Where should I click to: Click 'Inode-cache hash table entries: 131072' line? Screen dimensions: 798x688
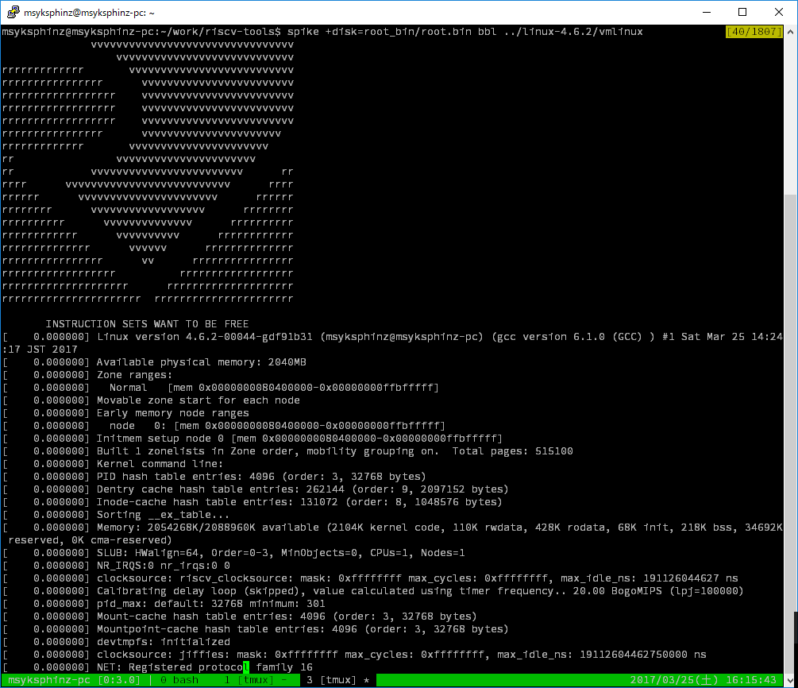pyautogui.click(x=253, y=502)
